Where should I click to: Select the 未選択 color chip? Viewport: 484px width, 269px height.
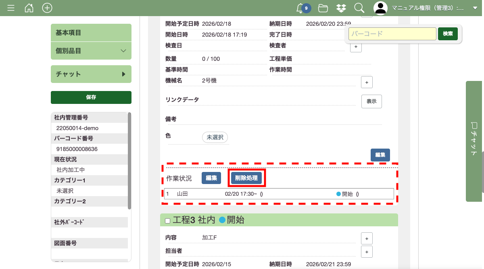tap(215, 137)
